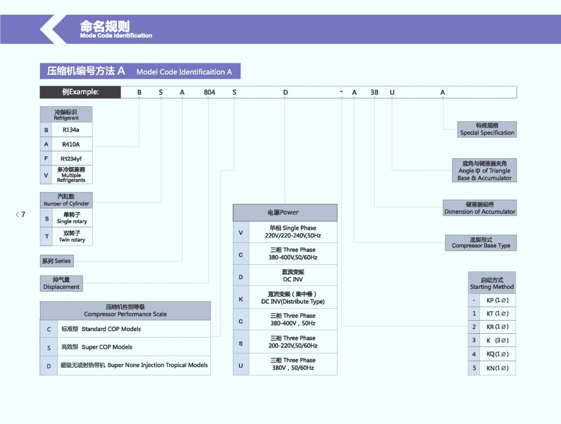
Task: Select the Model Code Identification A heading
Action: 140,71
